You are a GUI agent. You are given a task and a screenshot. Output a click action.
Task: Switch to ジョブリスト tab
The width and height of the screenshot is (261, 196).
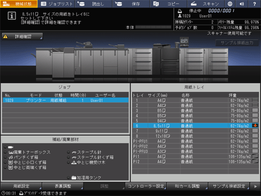[x=57, y=4]
